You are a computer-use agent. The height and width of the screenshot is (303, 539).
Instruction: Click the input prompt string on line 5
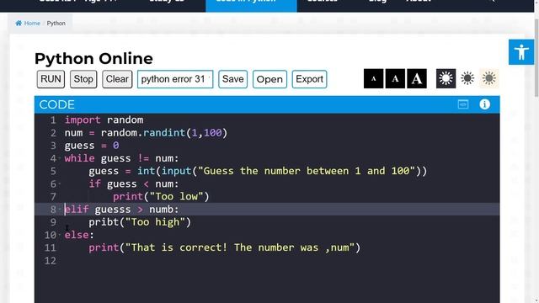(307, 171)
